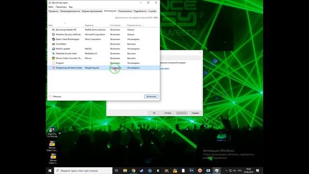The width and height of the screenshot is (309, 174).
Task: Click the Movavi Video Converter row icon
Action: point(54,58)
